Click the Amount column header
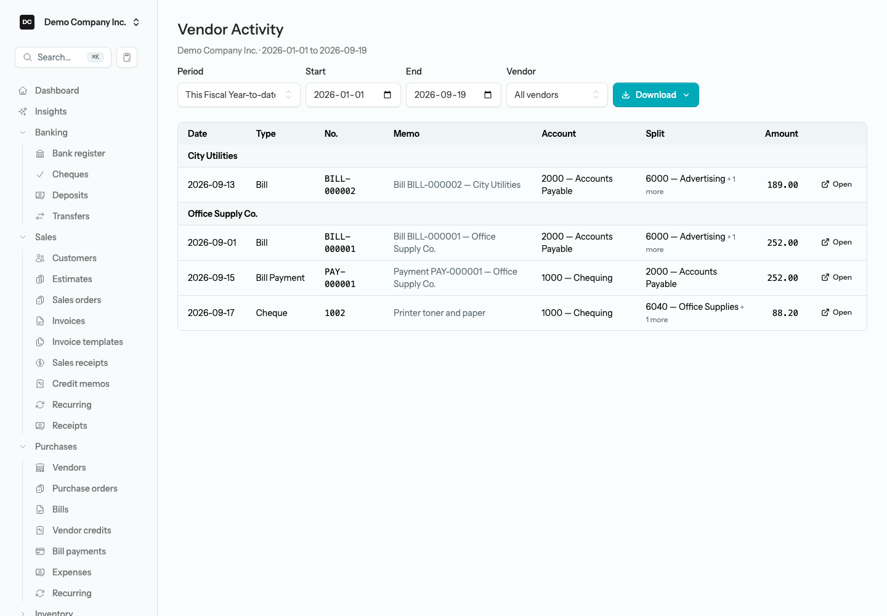887x616 pixels. tap(781, 134)
